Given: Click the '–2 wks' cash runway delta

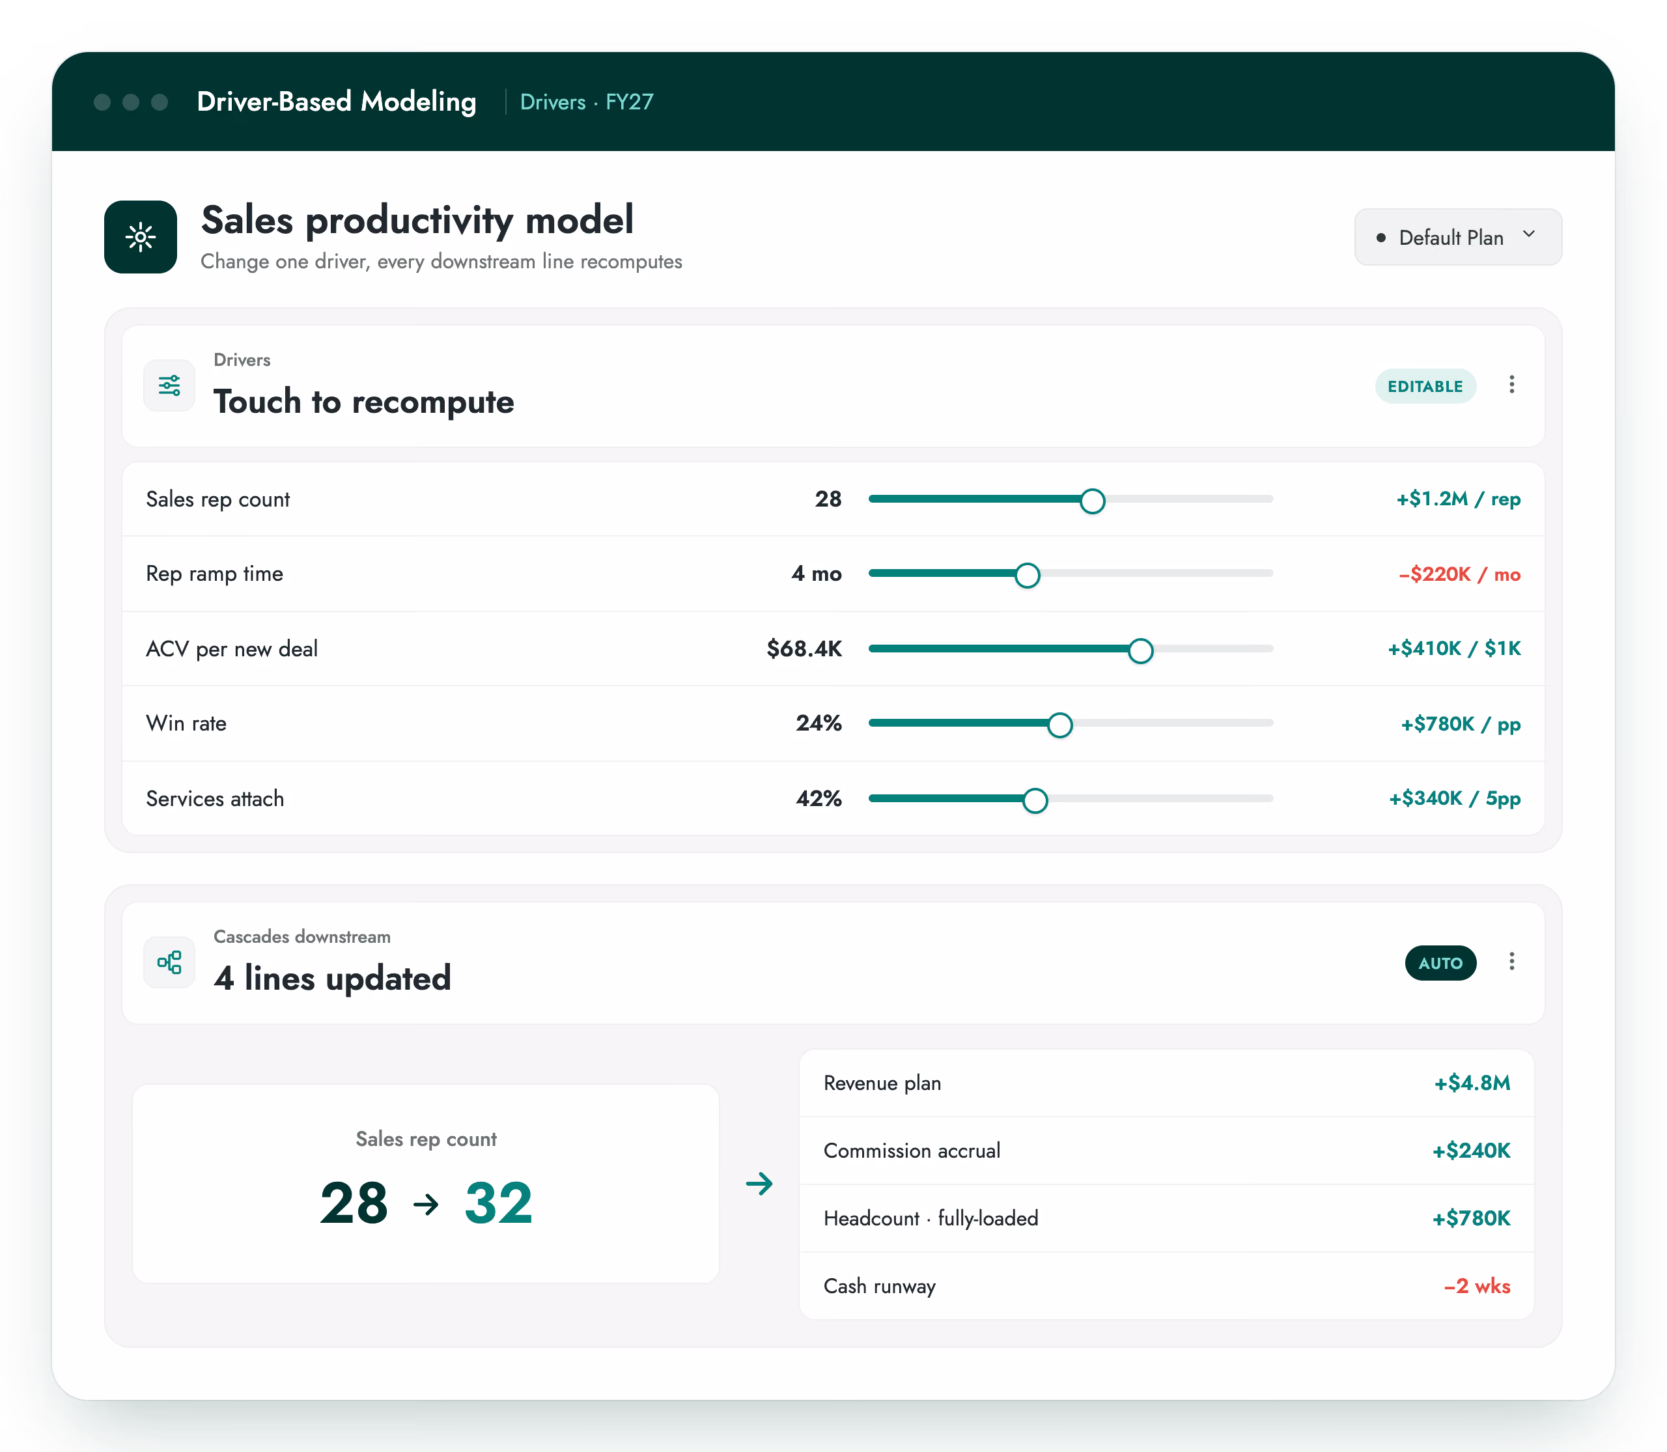Looking at the screenshot, I should [1477, 1286].
